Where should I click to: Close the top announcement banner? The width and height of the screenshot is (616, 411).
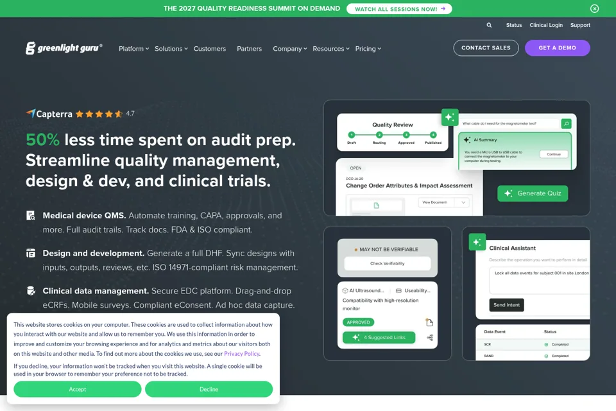[x=594, y=8]
